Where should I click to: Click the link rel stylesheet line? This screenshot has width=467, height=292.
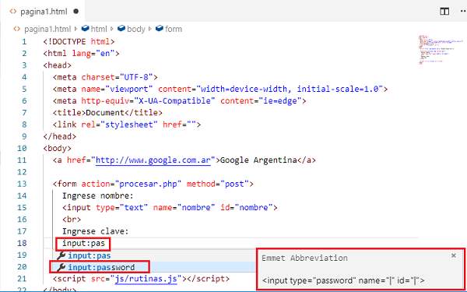[127, 125]
